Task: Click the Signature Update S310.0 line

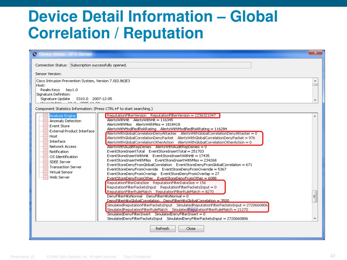Action: [76, 99]
